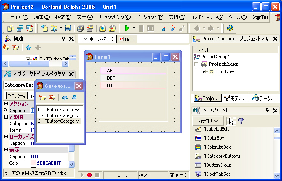Pin the Tool Palette panel
The height and width of the screenshot is (181, 282).
(267, 110)
